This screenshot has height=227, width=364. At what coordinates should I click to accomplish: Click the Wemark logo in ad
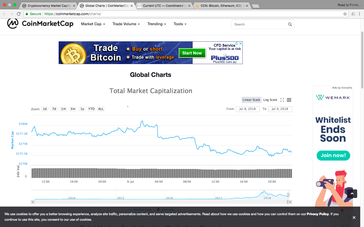click(x=333, y=98)
